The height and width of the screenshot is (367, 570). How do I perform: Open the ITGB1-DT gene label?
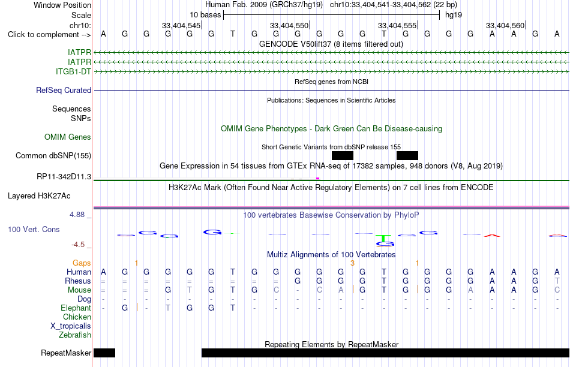[x=73, y=71]
